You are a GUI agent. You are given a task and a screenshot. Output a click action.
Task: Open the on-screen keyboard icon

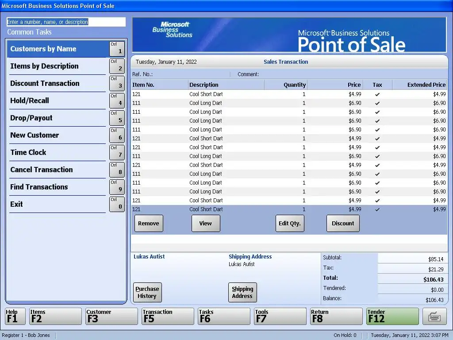click(434, 316)
